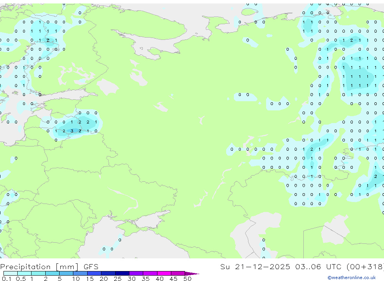Select the 30–35 mm purple legend swatch

pos(136,273)
